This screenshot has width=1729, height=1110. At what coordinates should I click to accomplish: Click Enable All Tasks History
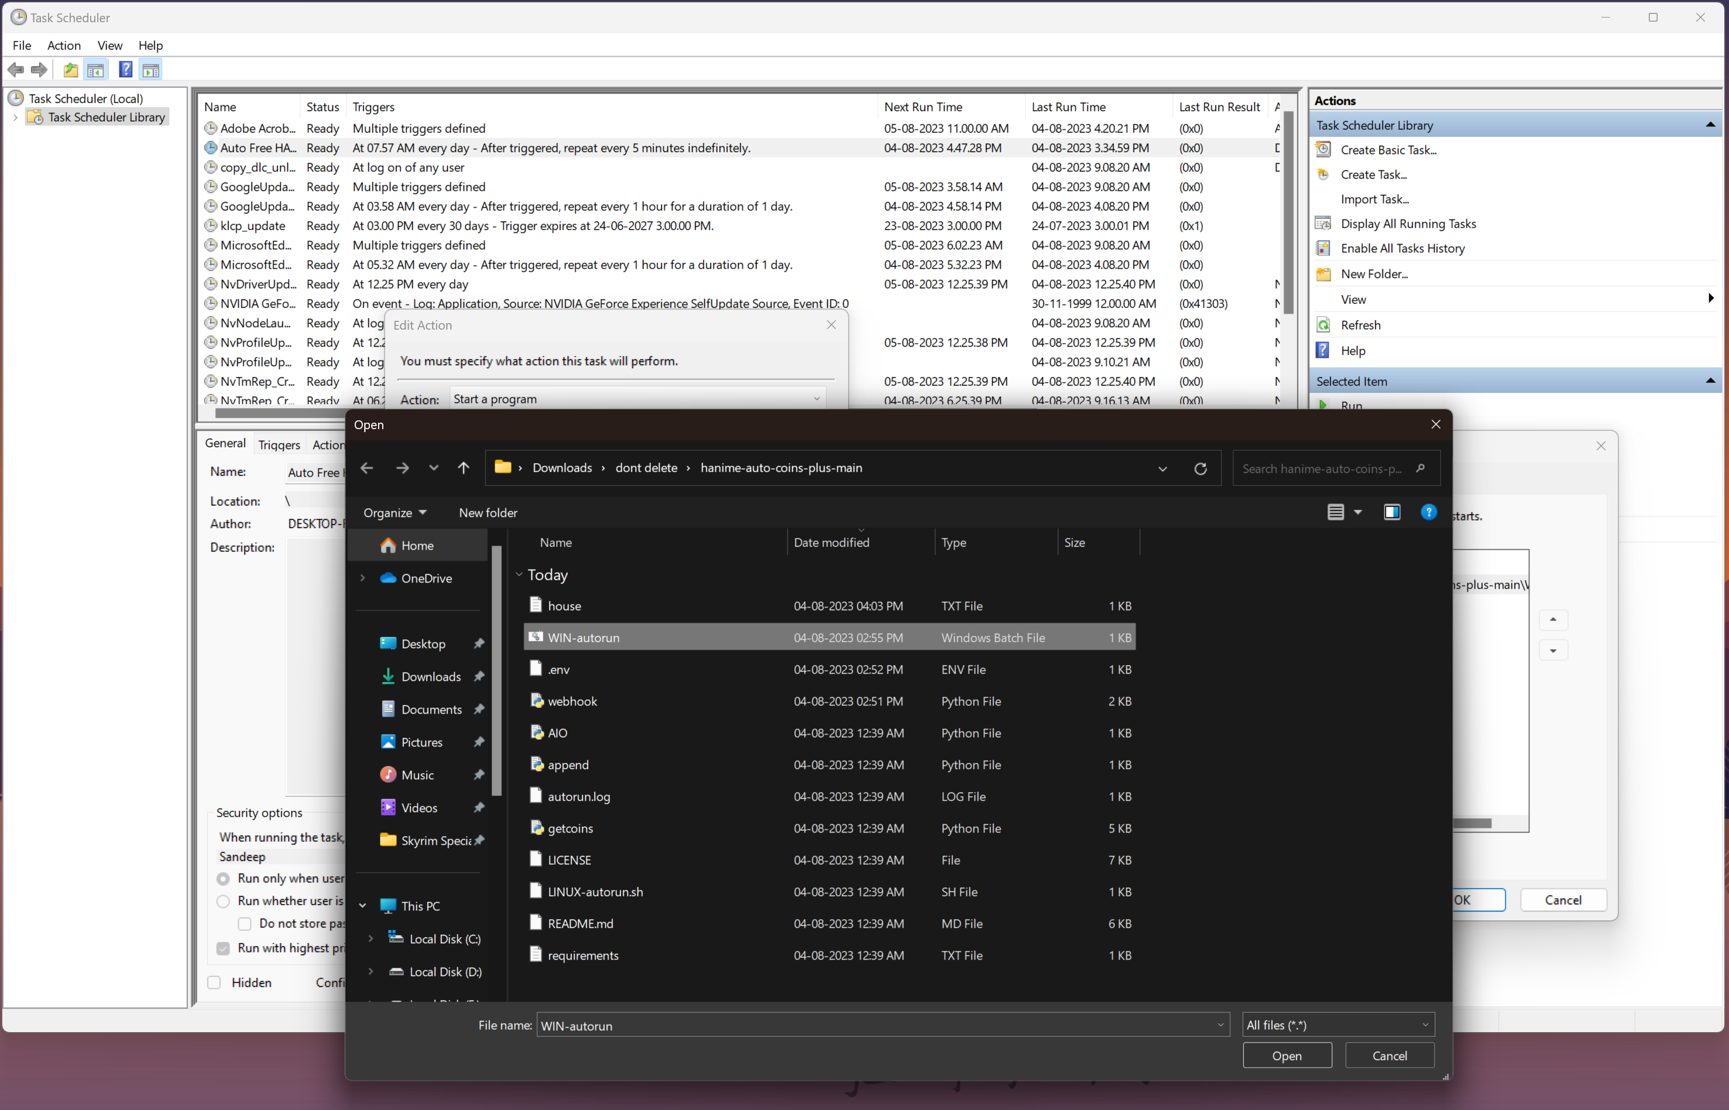point(1402,248)
